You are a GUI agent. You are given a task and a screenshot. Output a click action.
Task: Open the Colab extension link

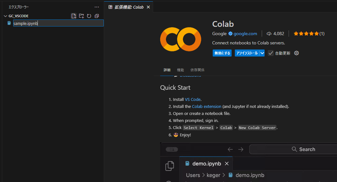(x=207, y=106)
